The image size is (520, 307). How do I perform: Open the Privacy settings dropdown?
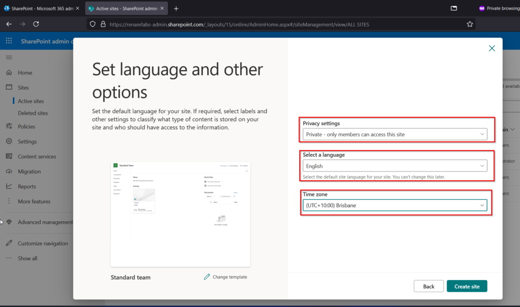[395, 134]
